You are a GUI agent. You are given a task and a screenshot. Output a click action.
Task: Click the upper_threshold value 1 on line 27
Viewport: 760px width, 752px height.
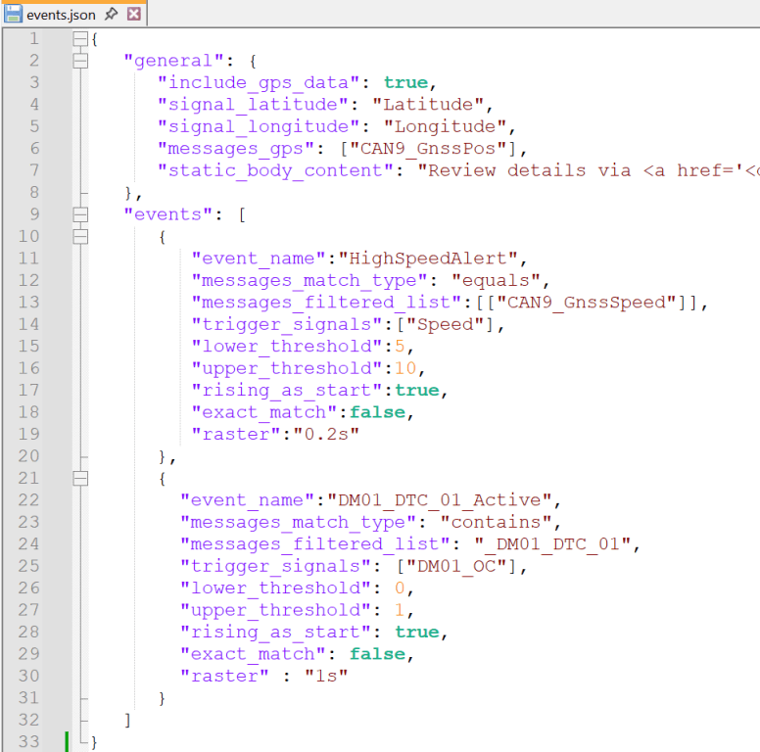tap(400, 610)
